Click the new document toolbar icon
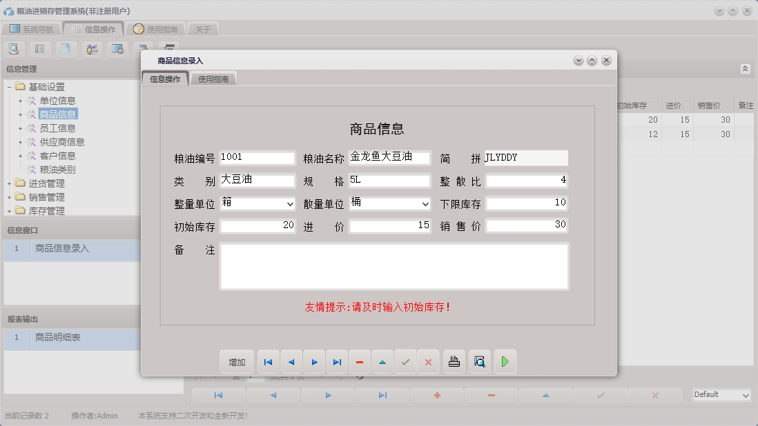This screenshot has width=758, height=426. click(66, 49)
